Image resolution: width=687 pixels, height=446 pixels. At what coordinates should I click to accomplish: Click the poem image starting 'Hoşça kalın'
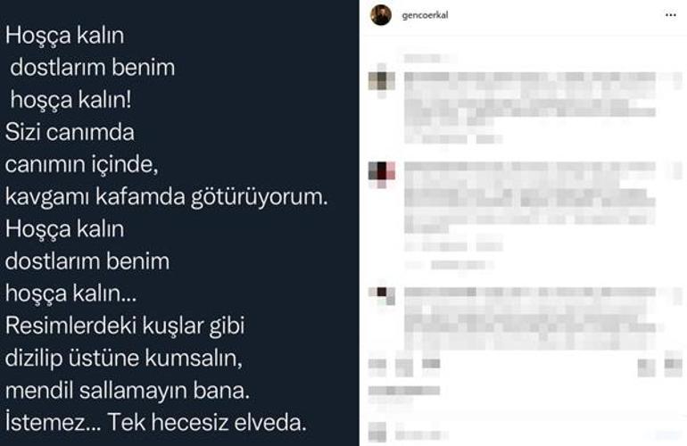178,223
